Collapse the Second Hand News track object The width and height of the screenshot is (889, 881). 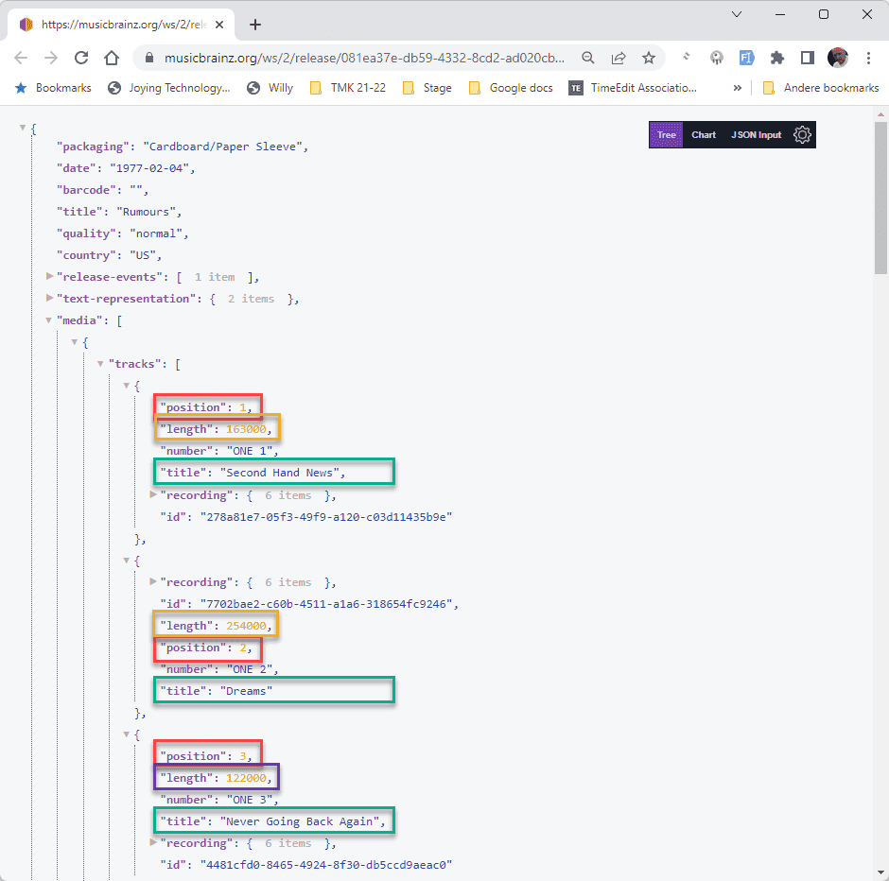click(x=127, y=386)
